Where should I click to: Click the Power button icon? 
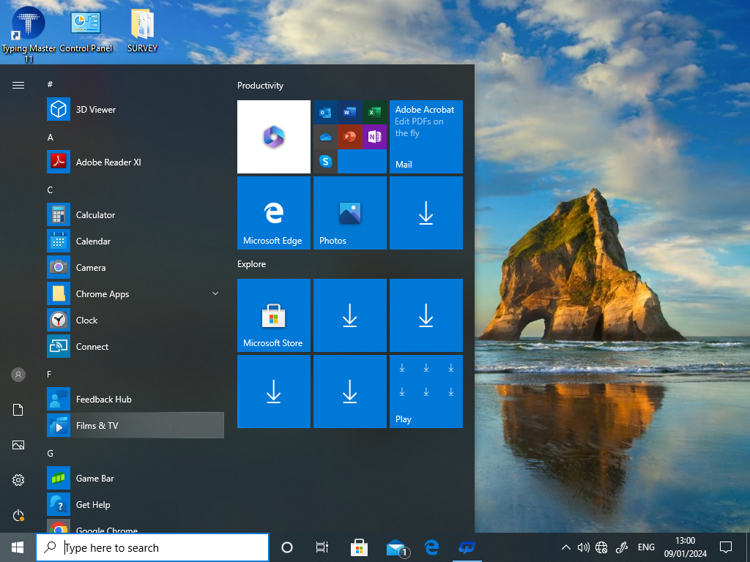coord(18,515)
